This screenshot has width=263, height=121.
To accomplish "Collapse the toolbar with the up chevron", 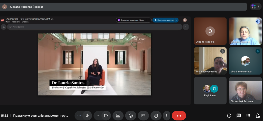I will 185,27.
